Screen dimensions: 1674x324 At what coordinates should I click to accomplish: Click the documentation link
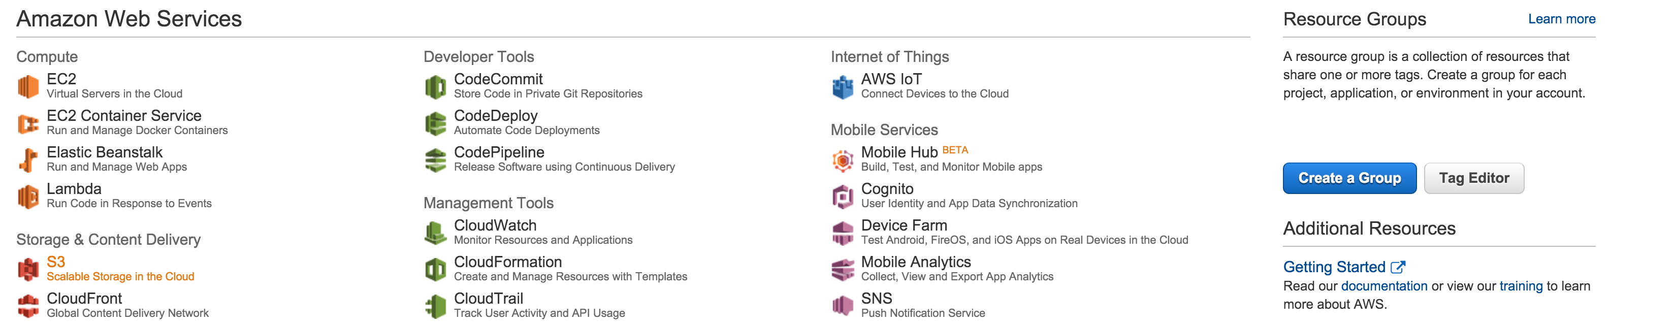pyautogui.click(x=1383, y=286)
